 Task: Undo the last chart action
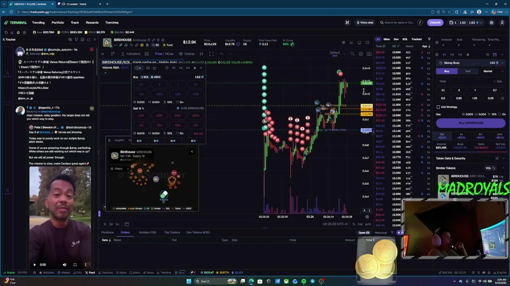pos(222,54)
